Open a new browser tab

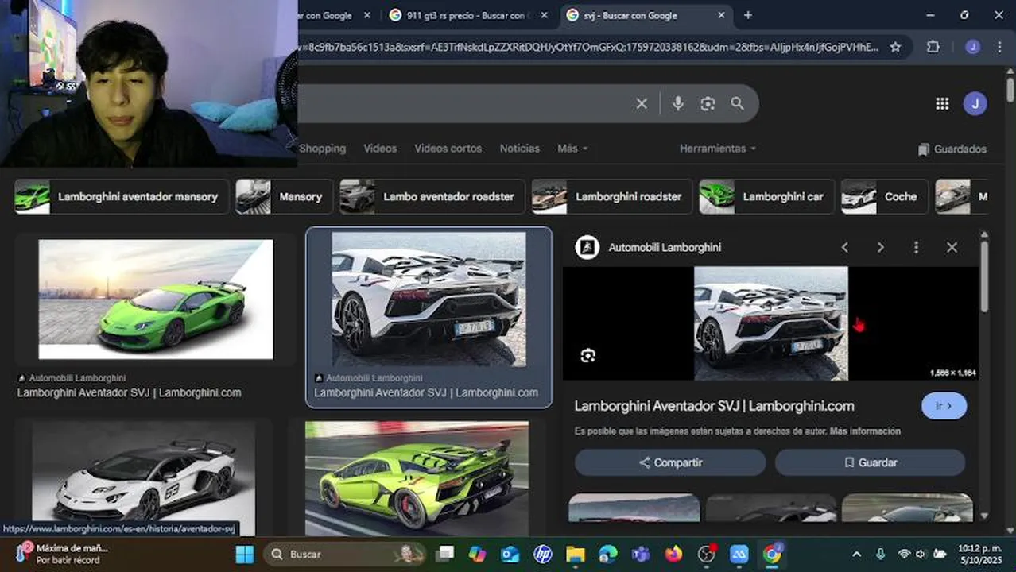[747, 15]
